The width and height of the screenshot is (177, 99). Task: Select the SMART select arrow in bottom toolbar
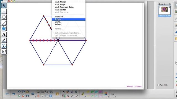pyautogui.click(x=64, y=92)
